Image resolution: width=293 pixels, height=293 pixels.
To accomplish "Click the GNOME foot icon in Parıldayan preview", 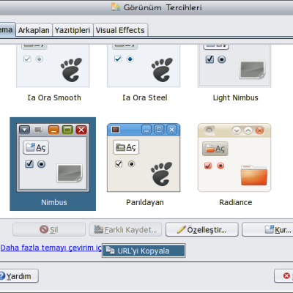I will point(161,174).
